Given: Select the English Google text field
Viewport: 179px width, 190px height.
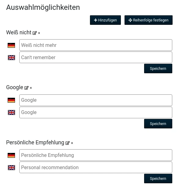Looking at the screenshot, I should click(x=96, y=112).
